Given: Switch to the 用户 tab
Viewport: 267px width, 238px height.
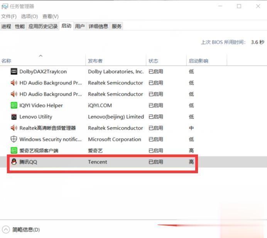Looking at the screenshot, I should pos(80,26).
